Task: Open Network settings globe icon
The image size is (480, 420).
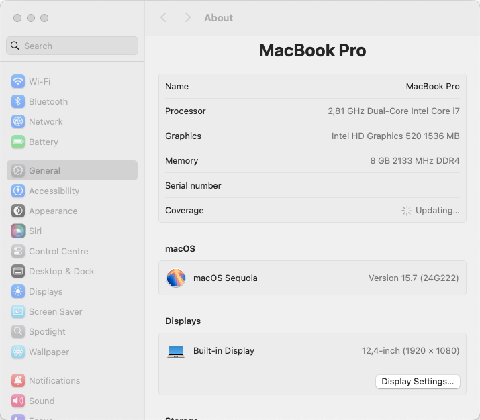Action: tap(18, 121)
